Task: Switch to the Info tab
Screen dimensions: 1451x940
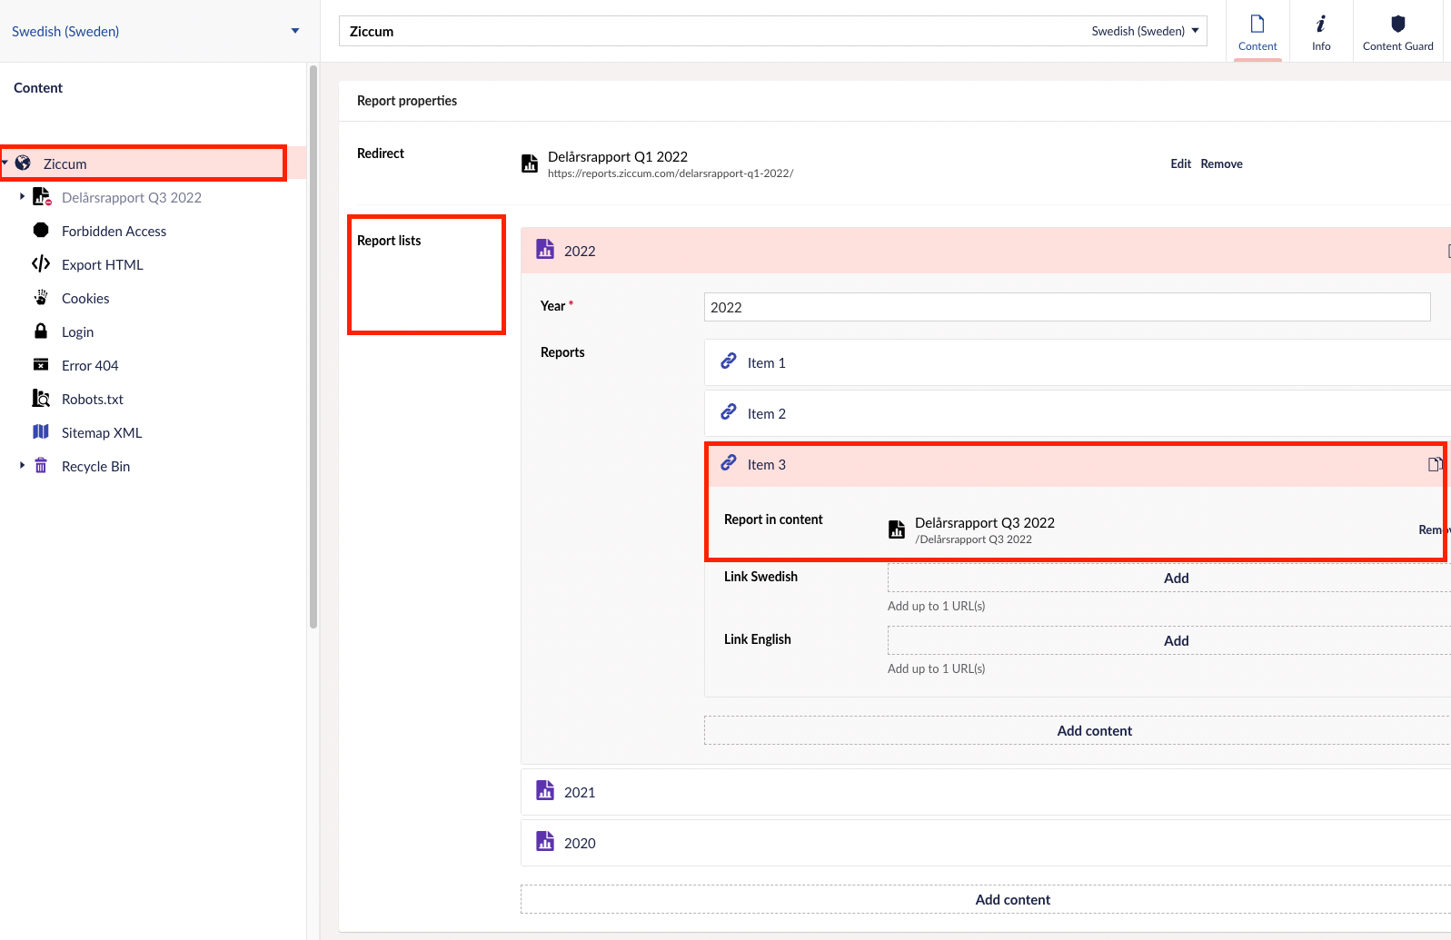Action: click(1321, 32)
